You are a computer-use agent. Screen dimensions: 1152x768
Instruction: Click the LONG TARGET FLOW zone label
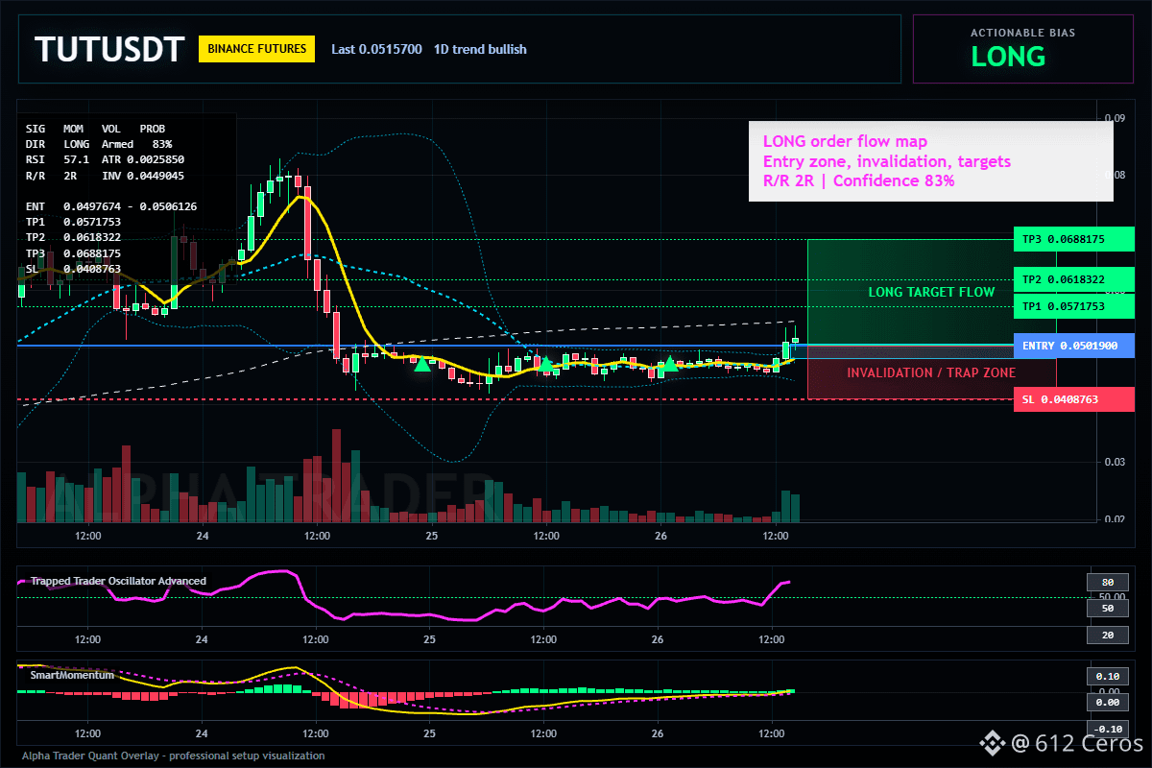(x=931, y=292)
